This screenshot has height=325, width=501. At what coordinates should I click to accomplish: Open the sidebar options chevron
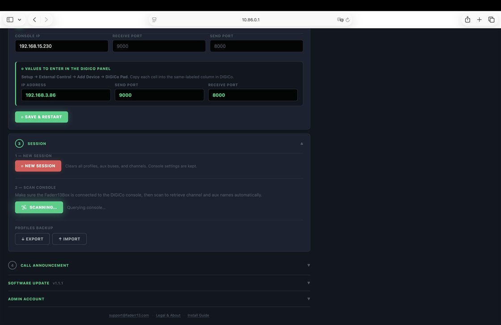pyautogui.click(x=20, y=20)
